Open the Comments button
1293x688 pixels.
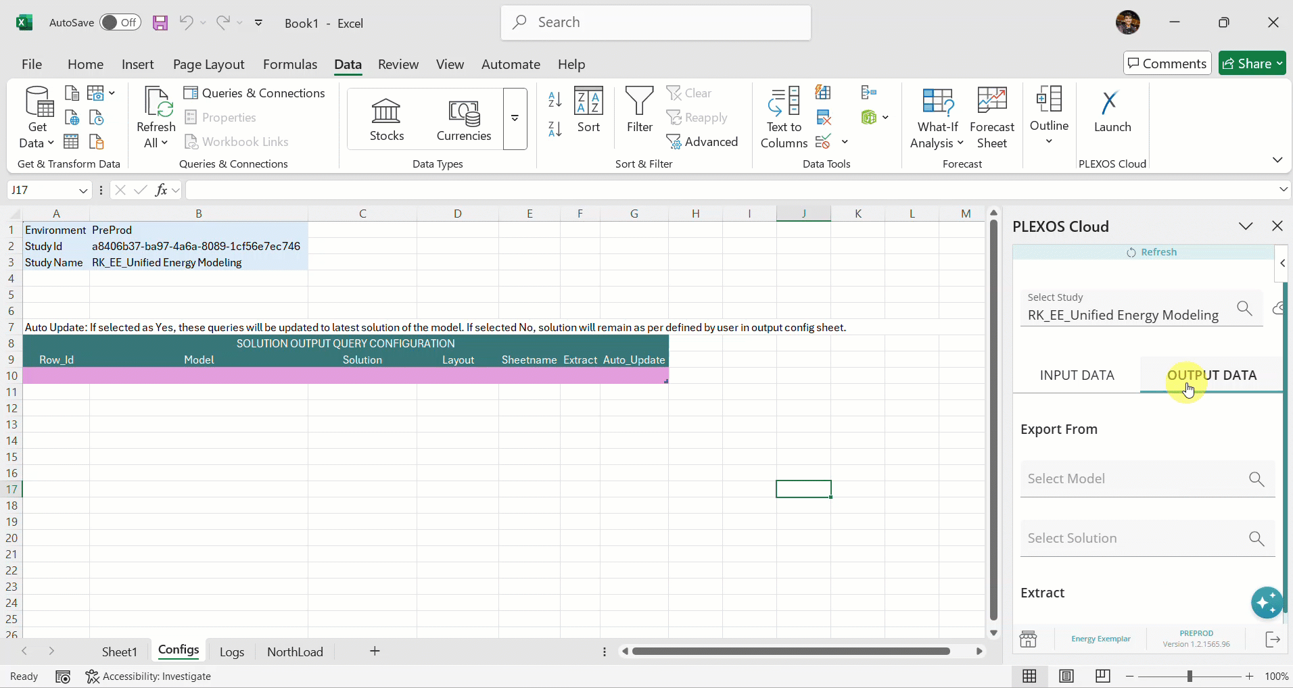1167,64
